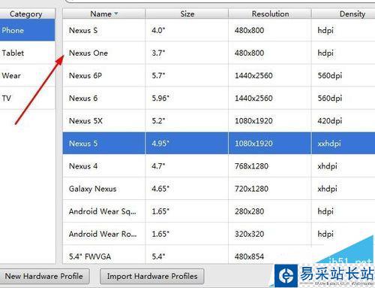
Task: Click the 480x800 resolution in Nexus One row
Action: [x=270, y=53]
